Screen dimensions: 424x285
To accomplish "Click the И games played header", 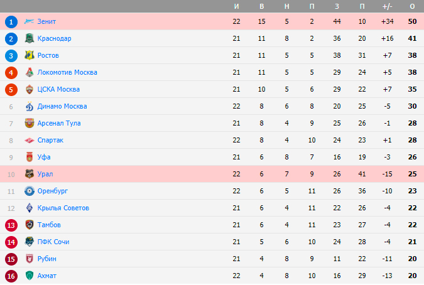I will pos(236,6).
